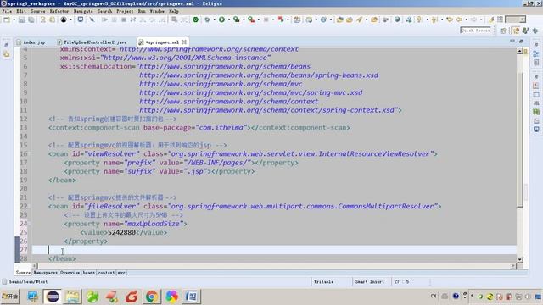
Task: Click the Open Type icon in toolbar
Action: (339, 19)
